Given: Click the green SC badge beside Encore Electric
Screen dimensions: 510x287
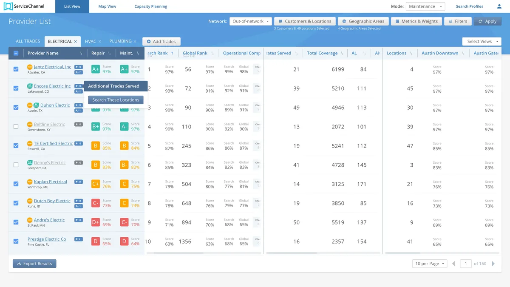Looking at the screenshot, I should (30, 86).
